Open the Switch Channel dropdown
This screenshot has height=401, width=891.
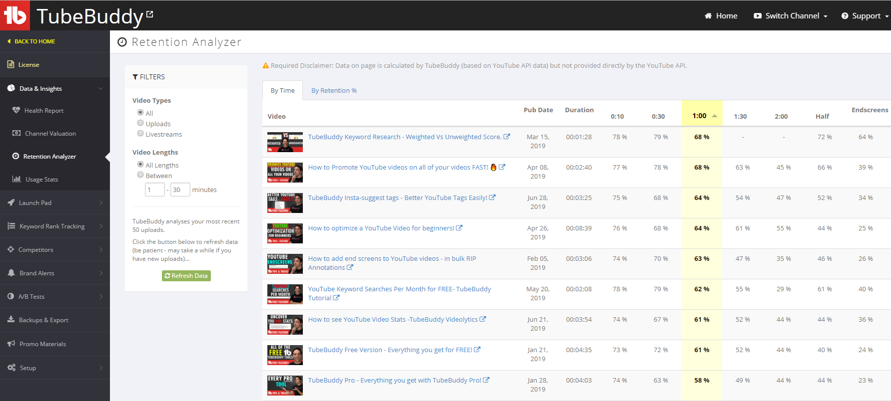(x=791, y=16)
